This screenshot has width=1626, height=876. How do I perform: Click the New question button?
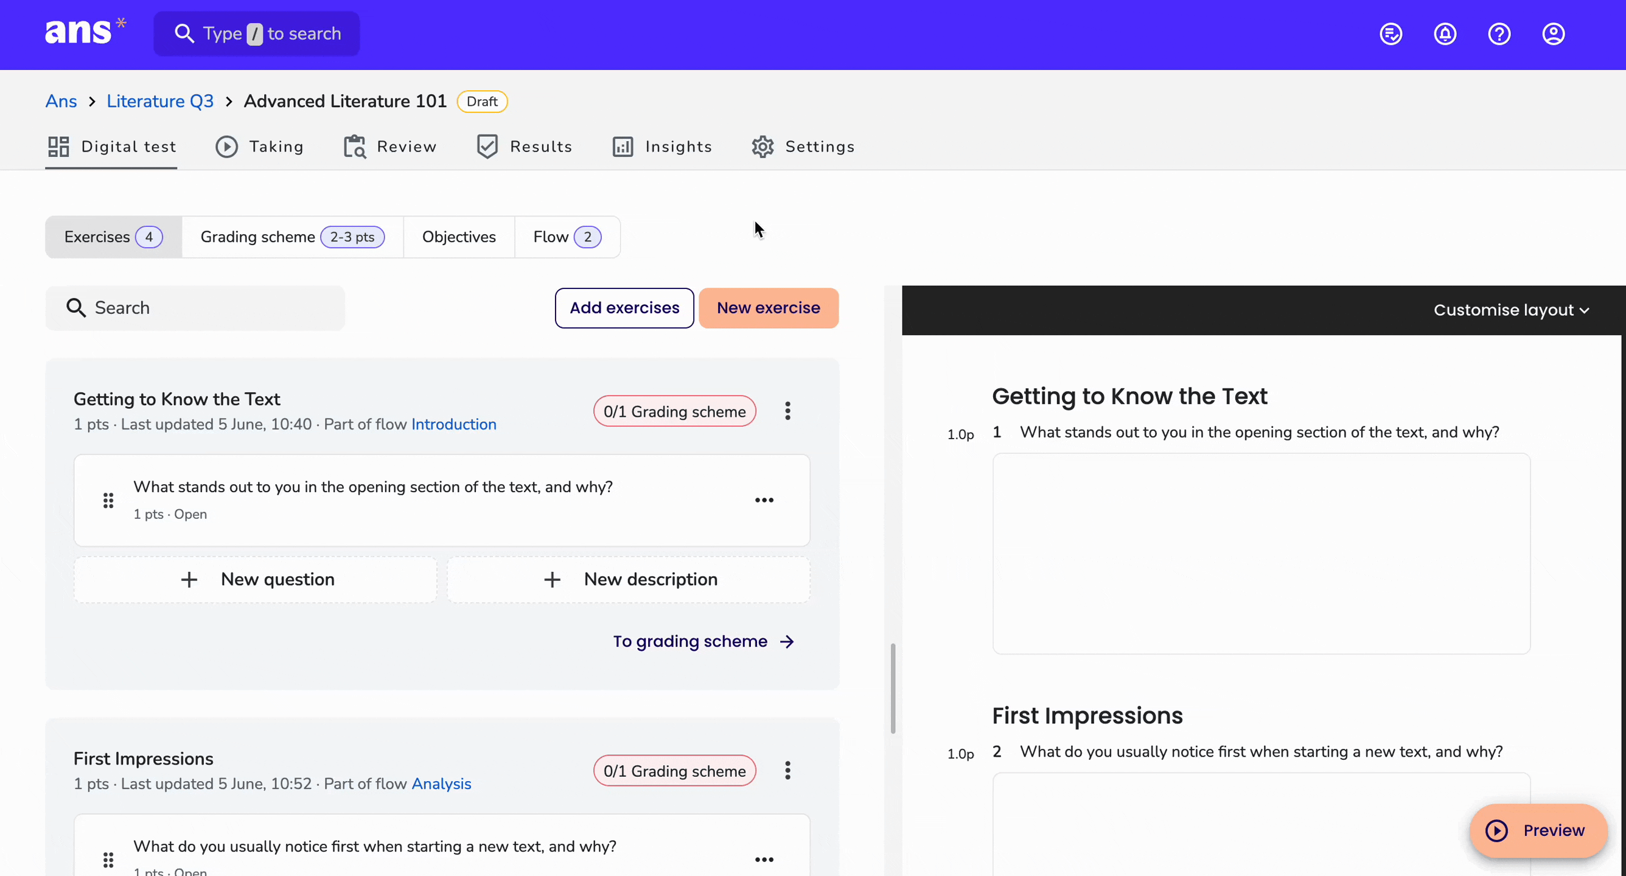(x=255, y=580)
